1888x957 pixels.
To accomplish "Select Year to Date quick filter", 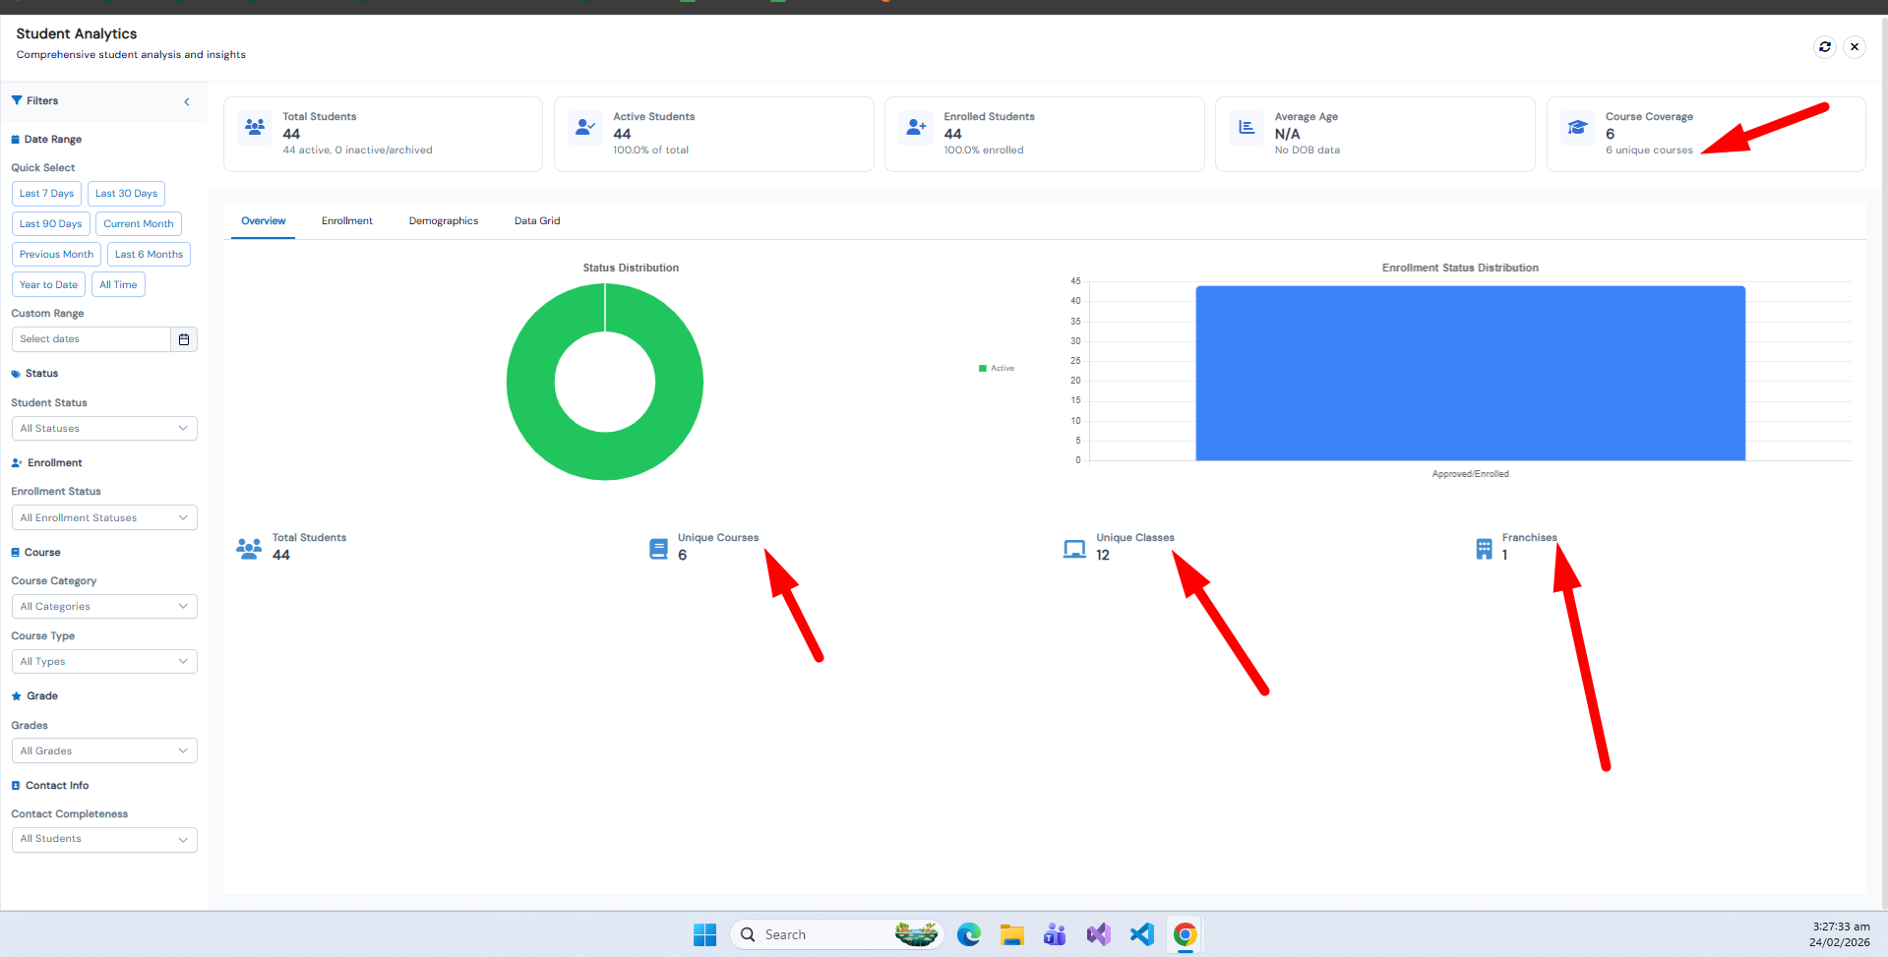I will pos(48,285).
